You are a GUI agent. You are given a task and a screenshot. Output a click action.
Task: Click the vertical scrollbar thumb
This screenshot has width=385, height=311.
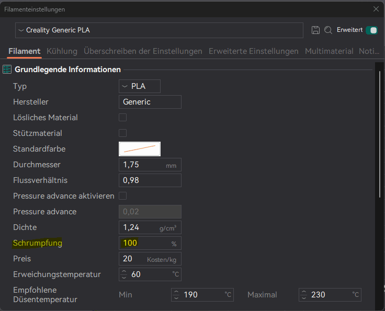[x=380, y=134]
